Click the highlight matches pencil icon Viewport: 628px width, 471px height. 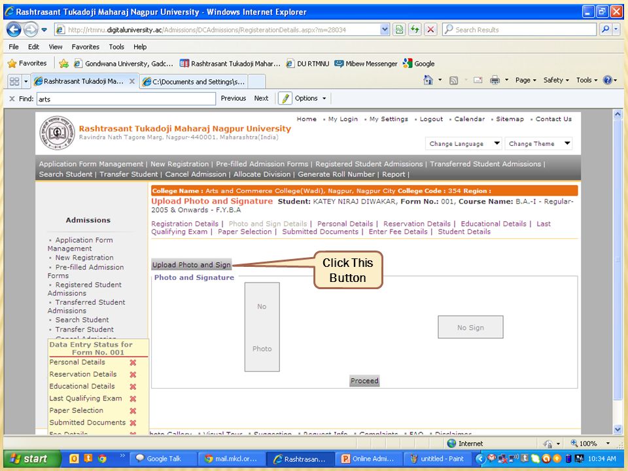click(x=285, y=98)
